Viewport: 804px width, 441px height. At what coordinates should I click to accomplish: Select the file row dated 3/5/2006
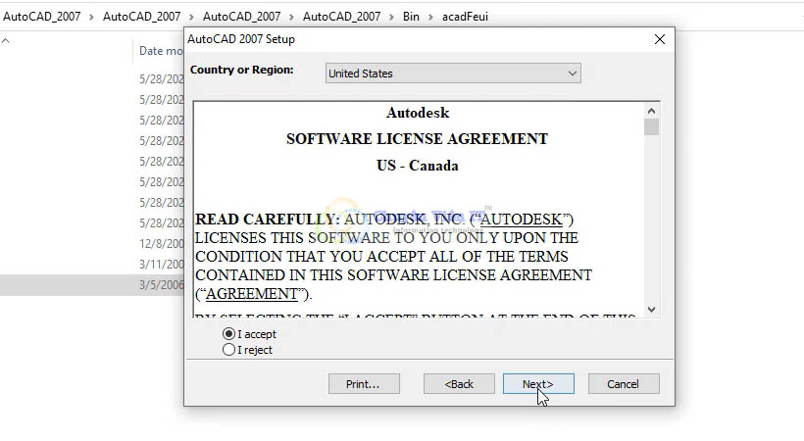click(98, 284)
